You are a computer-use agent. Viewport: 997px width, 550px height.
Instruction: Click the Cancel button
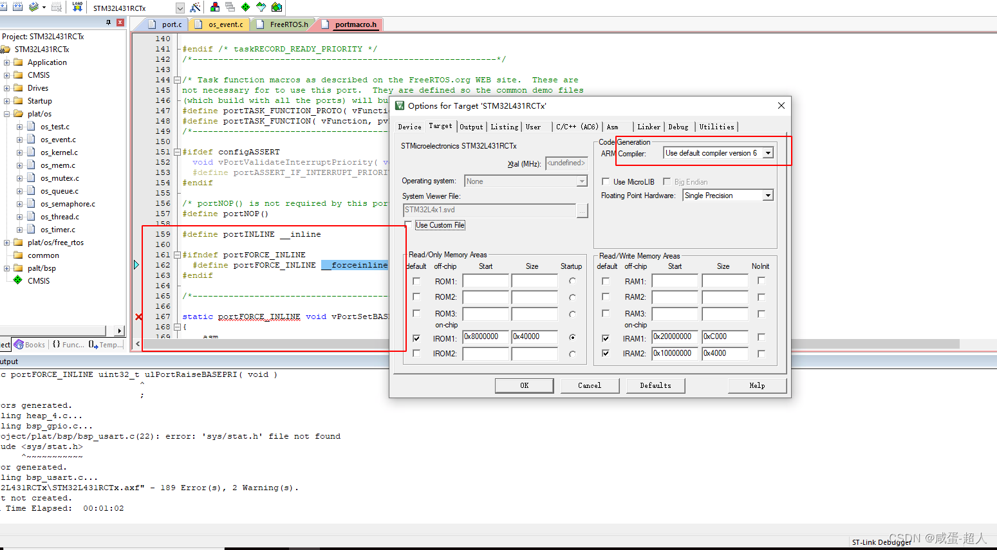tap(590, 385)
